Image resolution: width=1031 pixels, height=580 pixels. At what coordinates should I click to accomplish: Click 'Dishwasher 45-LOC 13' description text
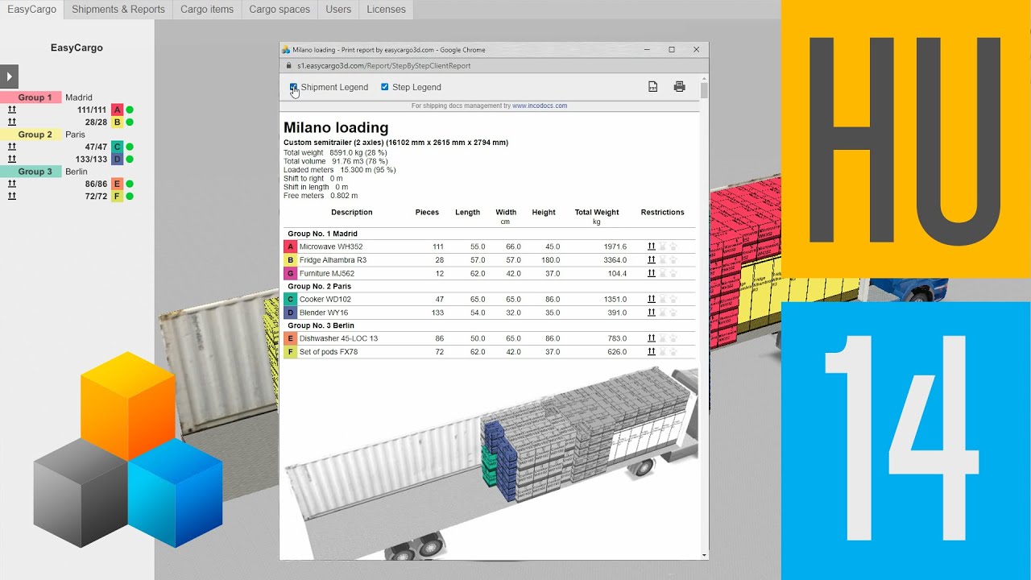coord(338,338)
